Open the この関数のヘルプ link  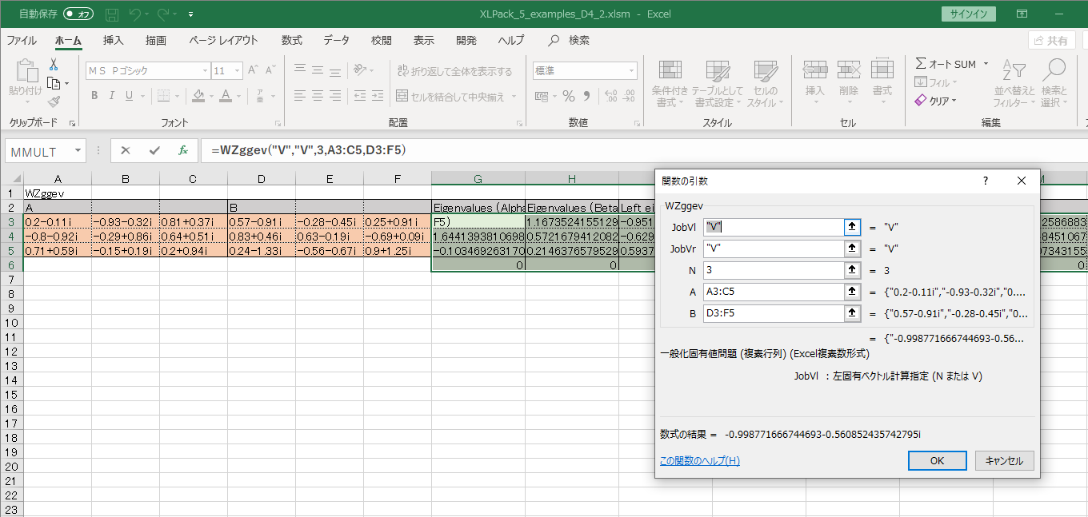(x=699, y=461)
